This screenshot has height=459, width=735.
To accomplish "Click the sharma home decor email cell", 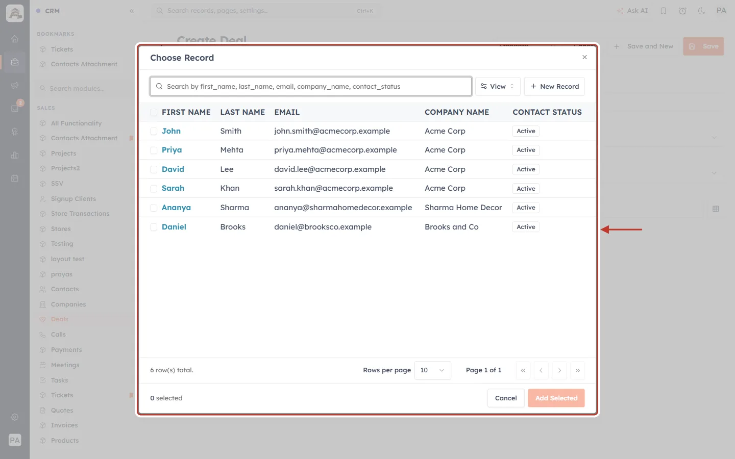I will pos(343,208).
